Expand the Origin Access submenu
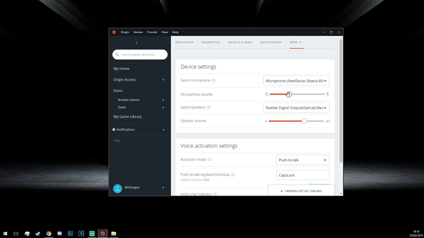 [x=163, y=80]
